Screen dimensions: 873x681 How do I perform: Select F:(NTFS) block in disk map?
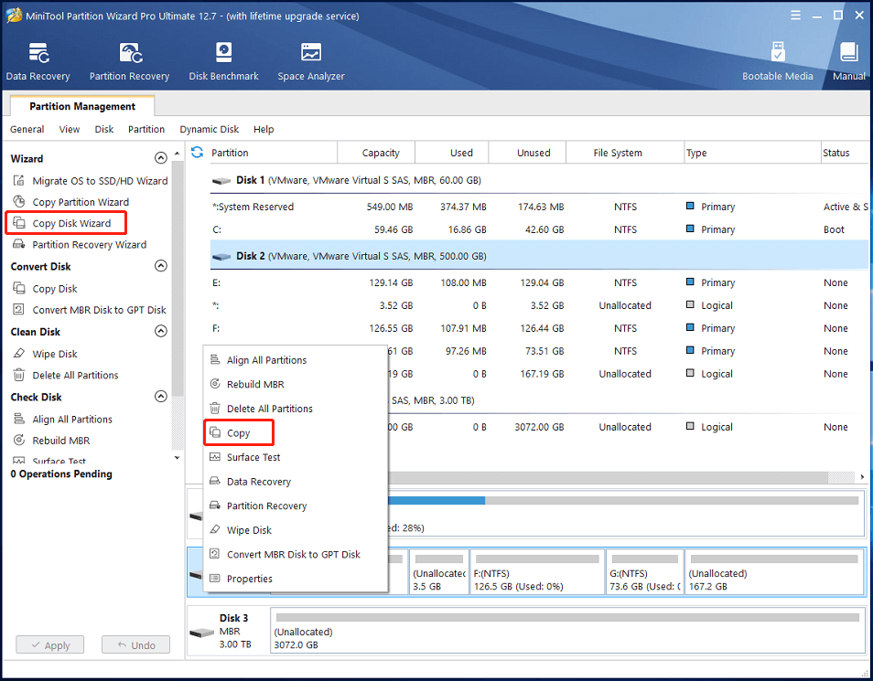pyautogui.click(x=537, y=572)
